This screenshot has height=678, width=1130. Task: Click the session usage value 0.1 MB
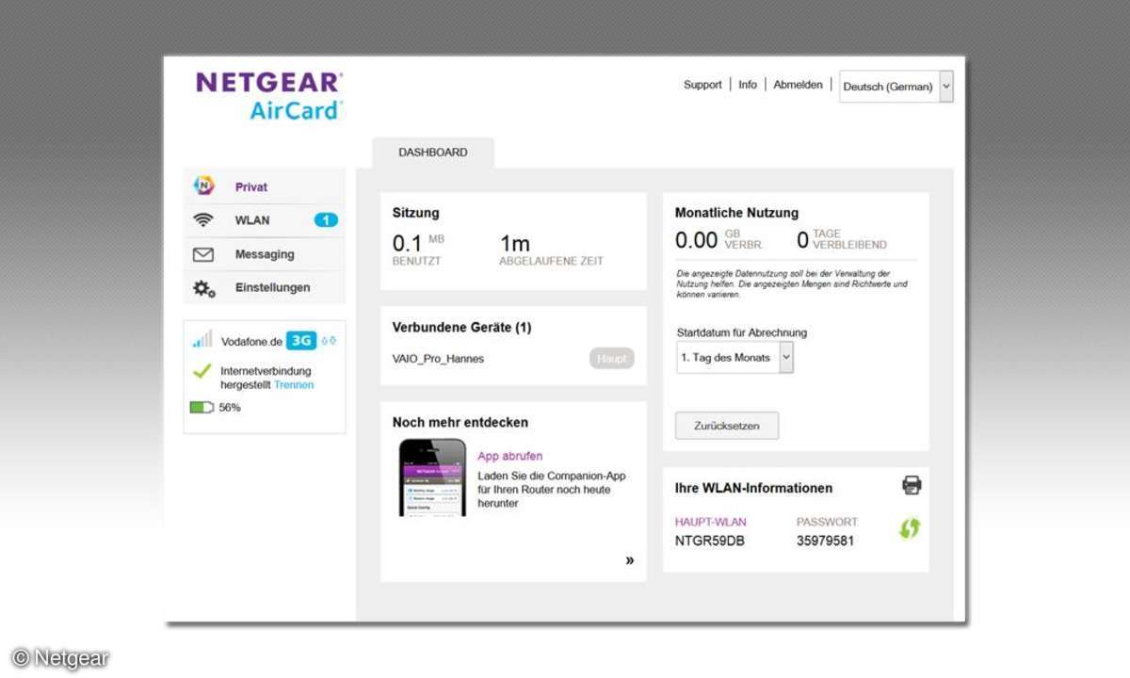pyautogui.click(x=419, y=243)
